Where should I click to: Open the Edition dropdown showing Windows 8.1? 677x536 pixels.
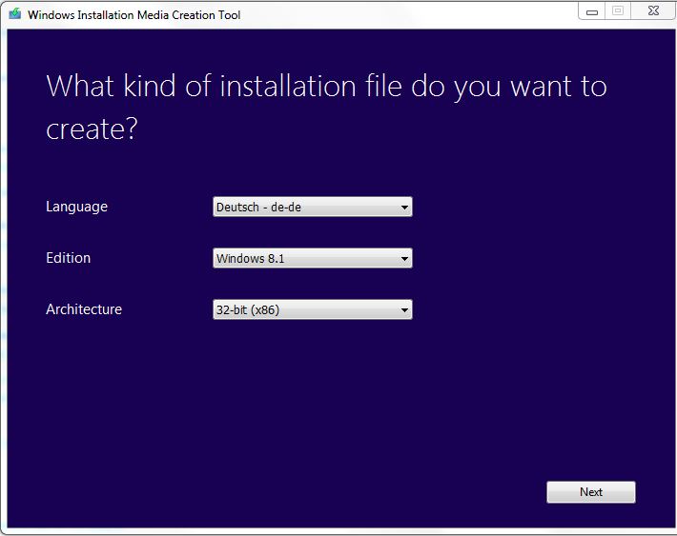pos(312,258)
